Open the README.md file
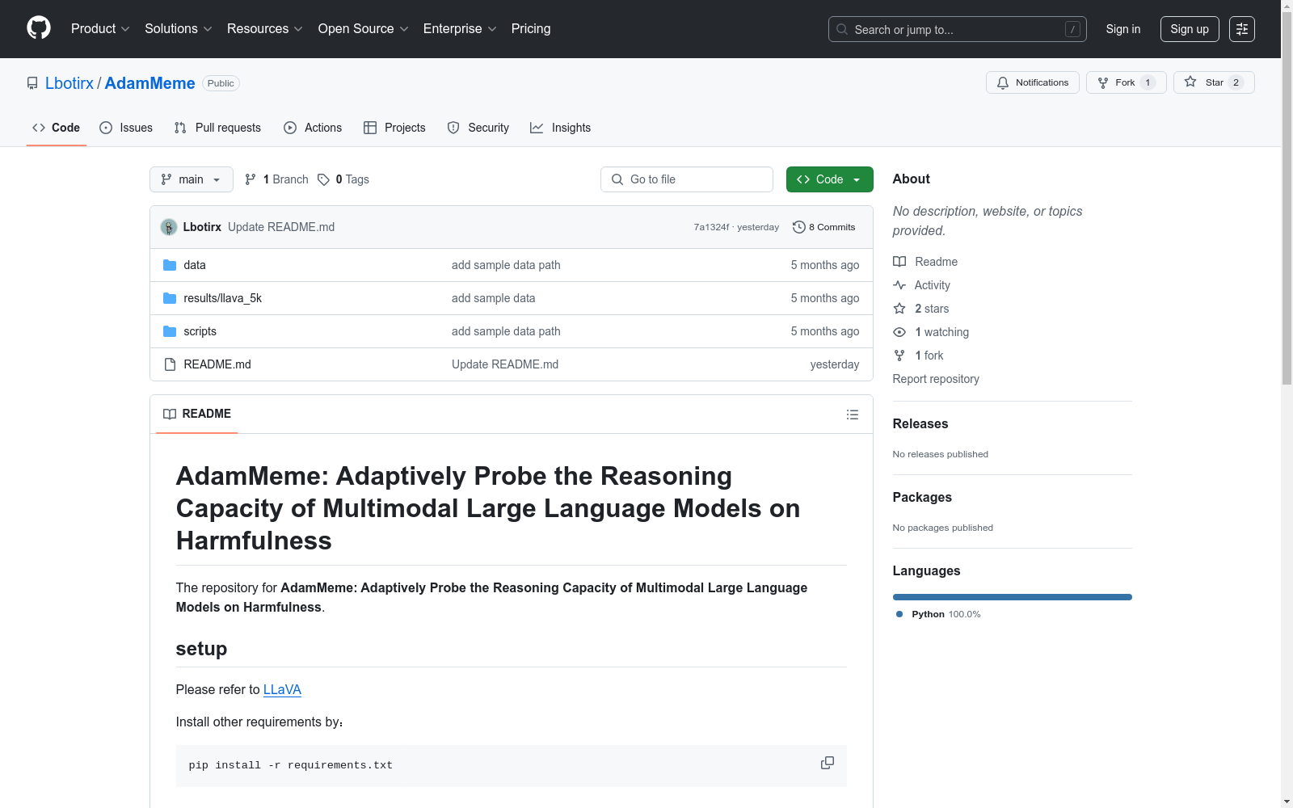Image resolution: width=1293 pixels, height=808 pixels. coord(217,364)
